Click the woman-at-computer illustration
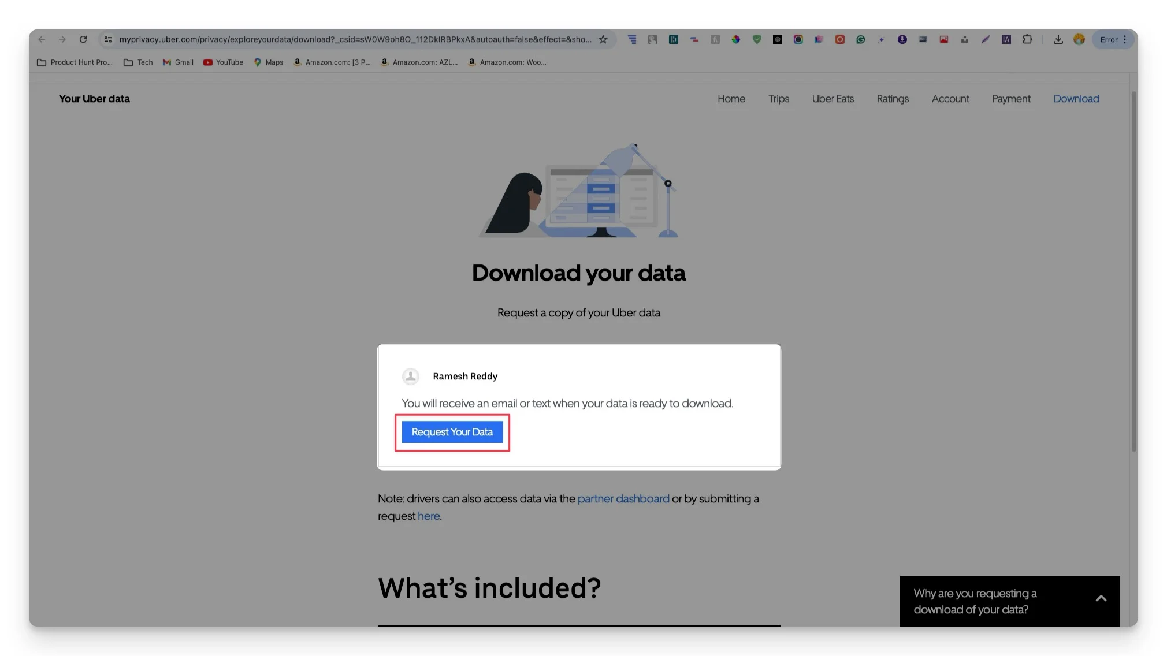This screenshot has width=1167, height=656. point(579,191)
